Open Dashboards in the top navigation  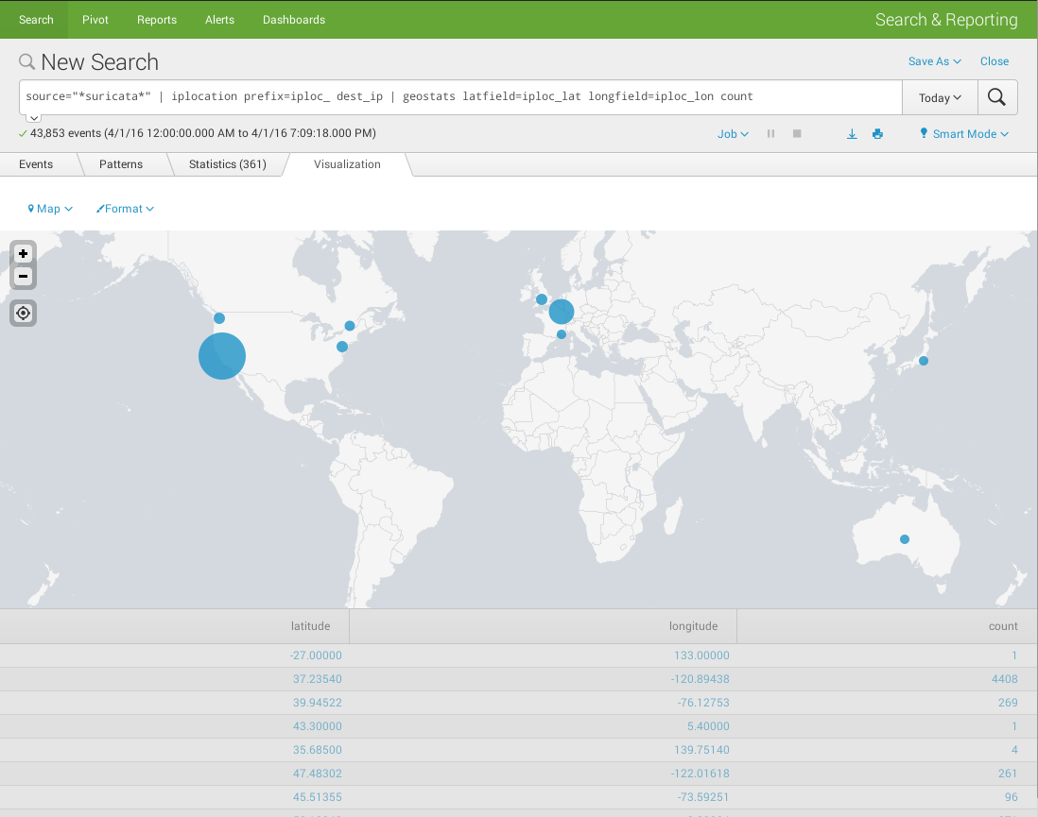click(293, 20)
